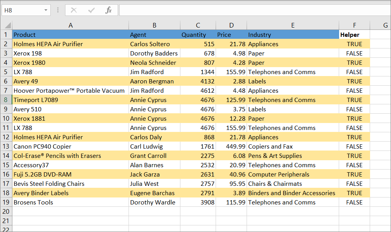Select Col-Erase Pencils with Erasers cell
The image size is (391, 232).
point(70,156)
